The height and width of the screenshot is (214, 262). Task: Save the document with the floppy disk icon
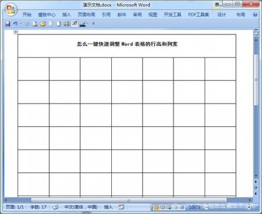pos(7,24)
